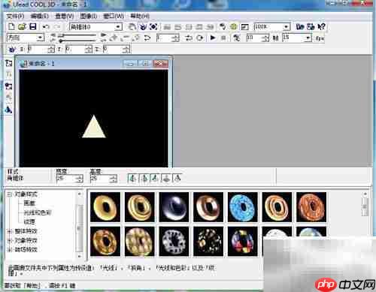Image resolution: width=376 pixels, height=292 pixels.
Task: Select 光线和色彩 in the tree
Action: pyautogui.click(x=38, y=212)
